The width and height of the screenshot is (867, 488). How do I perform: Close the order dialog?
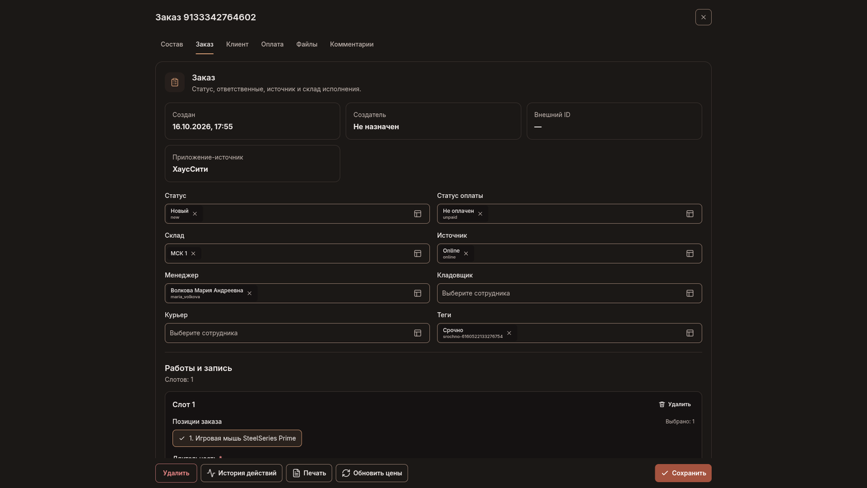click(x=703, y=17)
